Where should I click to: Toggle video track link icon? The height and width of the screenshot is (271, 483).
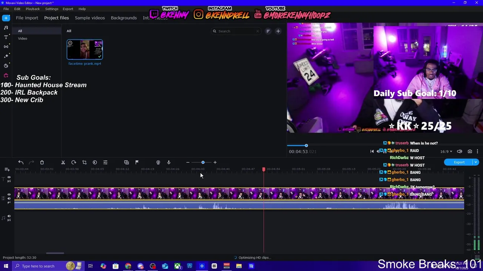point(9,202)
